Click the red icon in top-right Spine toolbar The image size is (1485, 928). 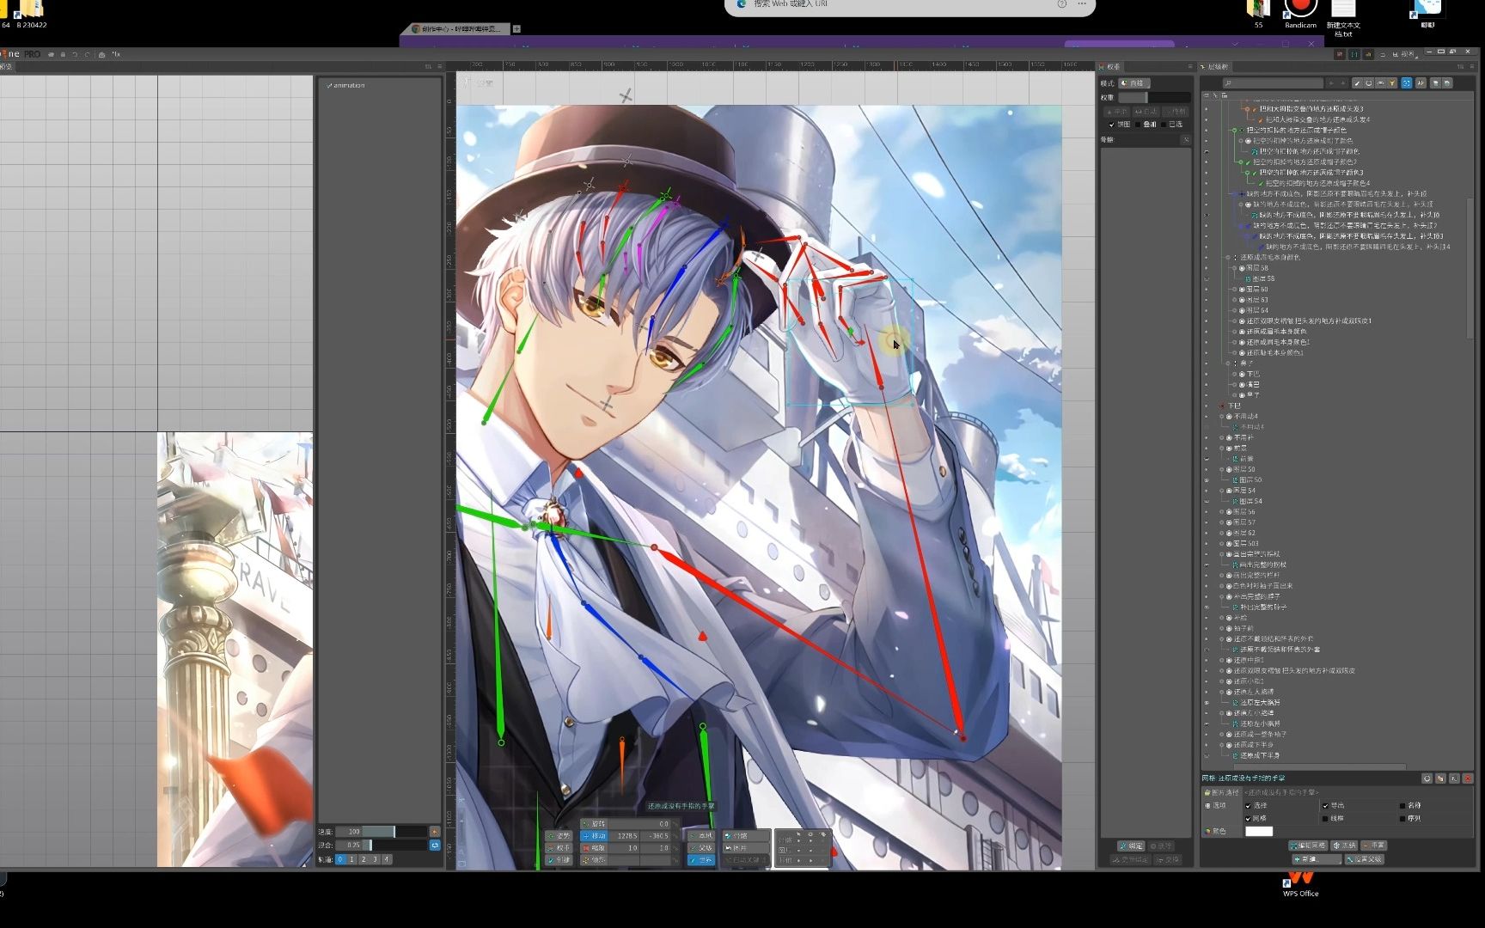(1340, 54)
